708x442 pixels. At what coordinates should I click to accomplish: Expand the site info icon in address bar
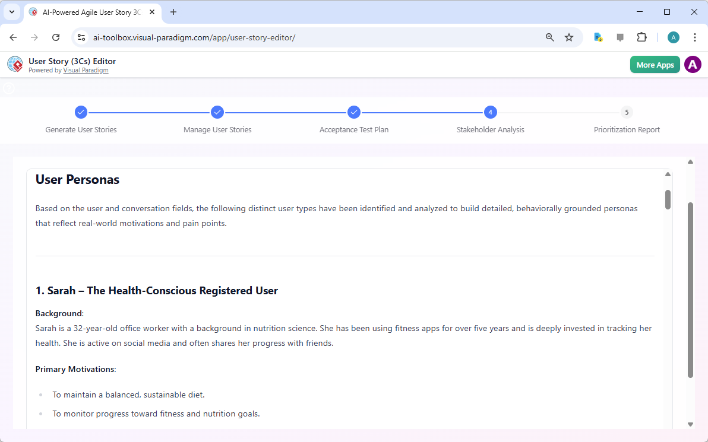(x=81, y=37)
